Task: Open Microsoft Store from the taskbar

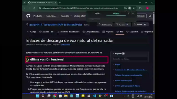Action: [60, 96]
